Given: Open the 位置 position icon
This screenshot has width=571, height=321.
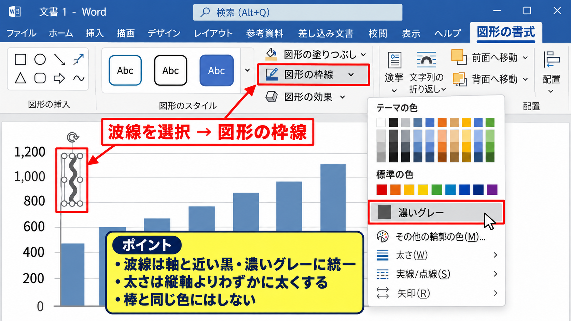Looking at the screenshot, I should coord(394,61).
